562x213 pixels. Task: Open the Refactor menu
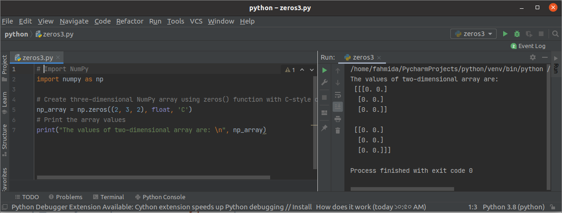coord(130,21)
